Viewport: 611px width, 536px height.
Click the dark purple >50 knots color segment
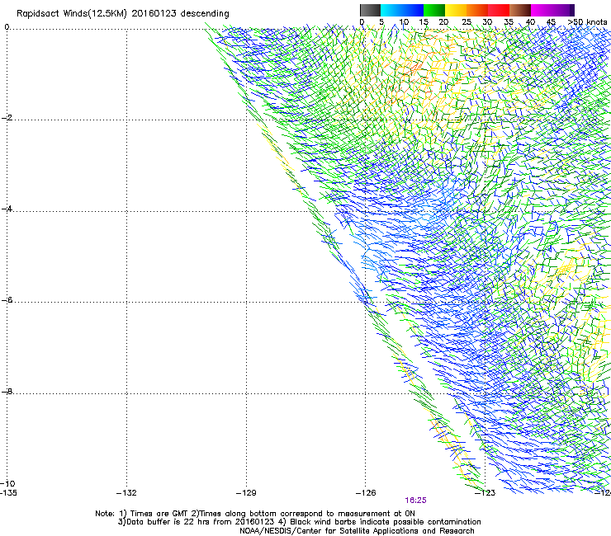click(571, 10)
